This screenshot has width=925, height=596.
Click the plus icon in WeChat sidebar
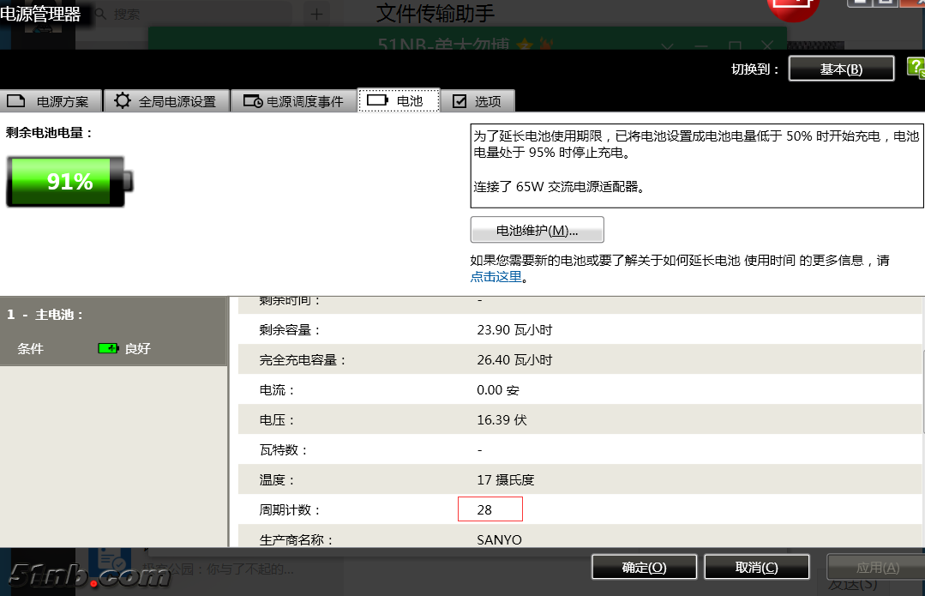tap(316, 14)
